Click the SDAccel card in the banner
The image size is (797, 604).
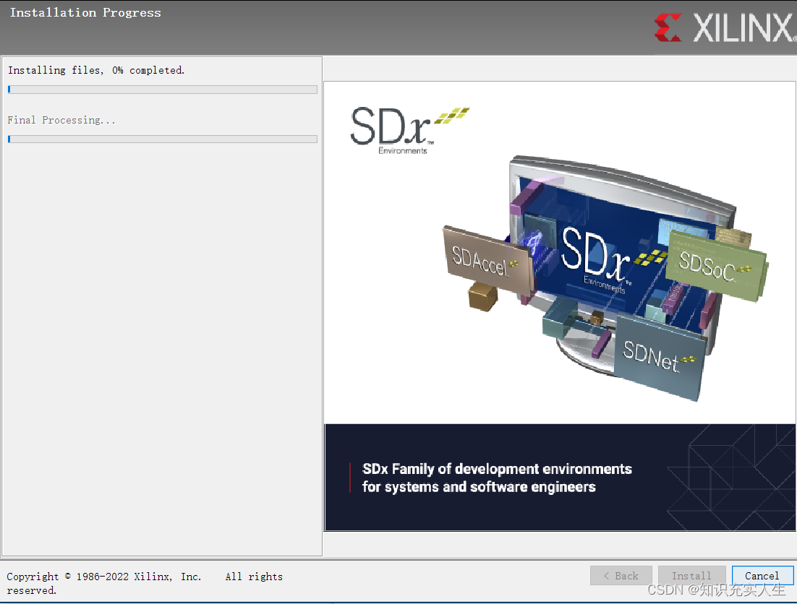[487, 260]
